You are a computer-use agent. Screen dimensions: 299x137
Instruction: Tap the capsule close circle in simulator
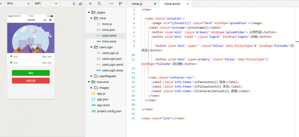(x=50, y=20)
